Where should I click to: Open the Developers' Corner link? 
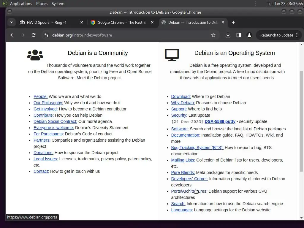click(189, 179)
